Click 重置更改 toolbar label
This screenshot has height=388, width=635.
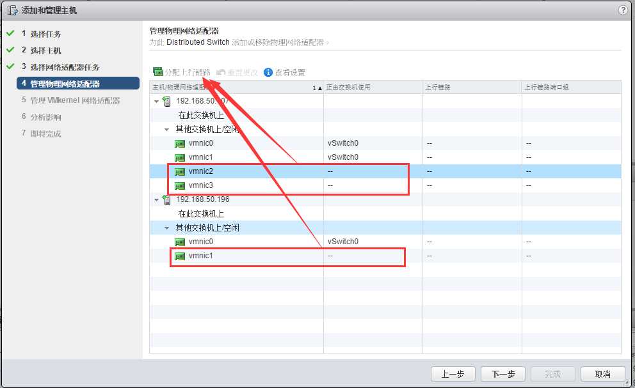click(242, 72)
